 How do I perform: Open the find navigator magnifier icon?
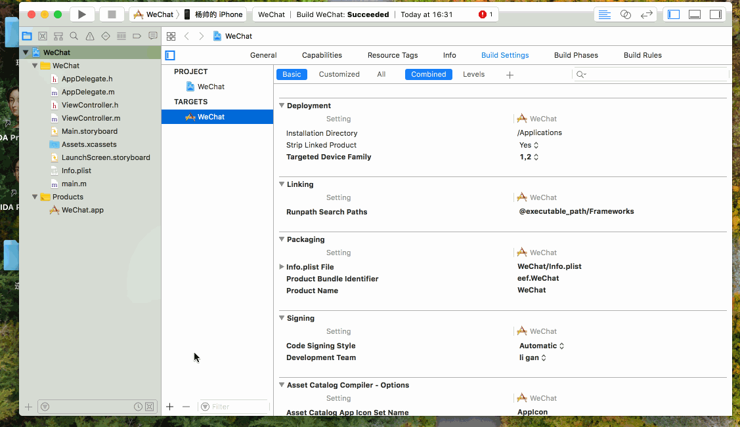[74, 36]
